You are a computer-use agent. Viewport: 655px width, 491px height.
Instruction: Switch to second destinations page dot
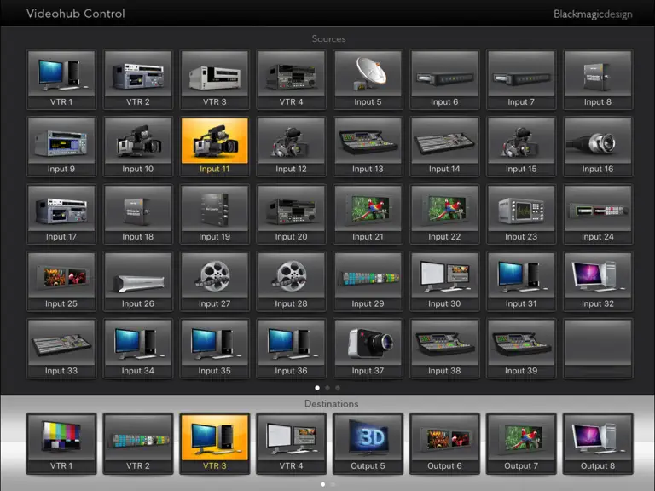tap(333, 484)
